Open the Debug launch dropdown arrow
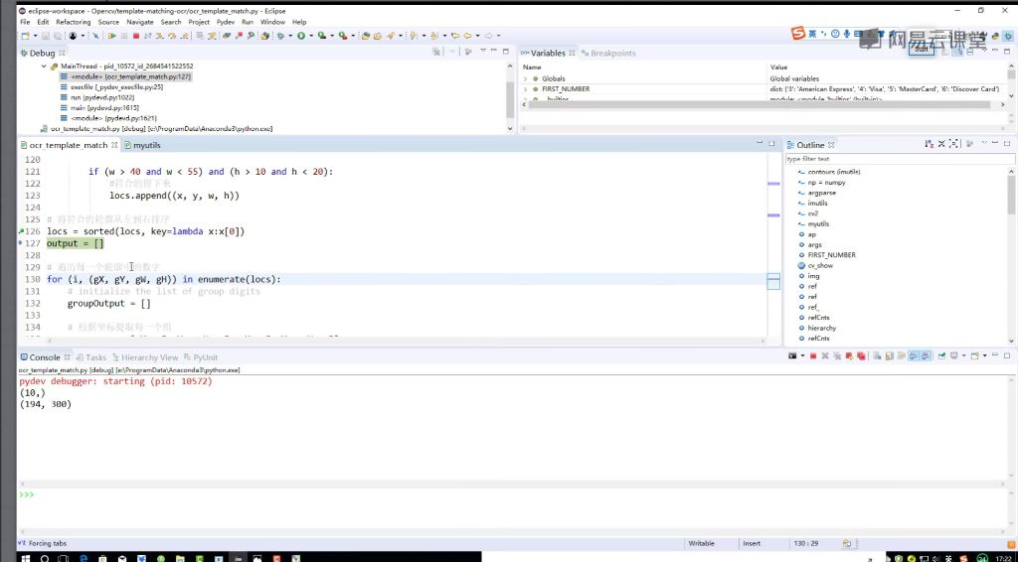This screenshot has height=562, width=1018. 290,36
